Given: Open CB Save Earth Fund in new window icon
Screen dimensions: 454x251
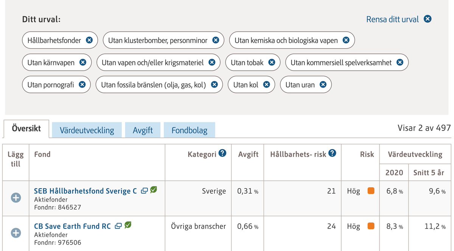Looking at the screenshot, I should pyautogui.click(x=118, y=226).
